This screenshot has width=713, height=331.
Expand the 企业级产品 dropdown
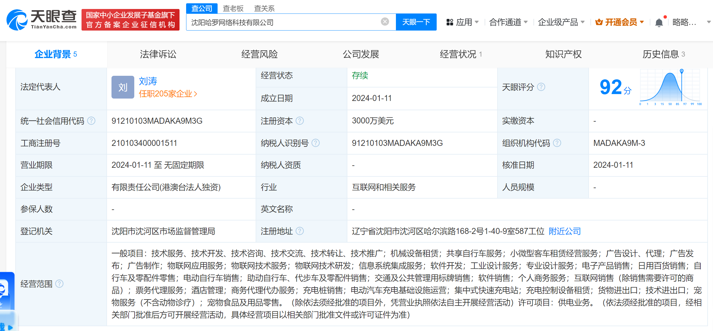(560, 22)
